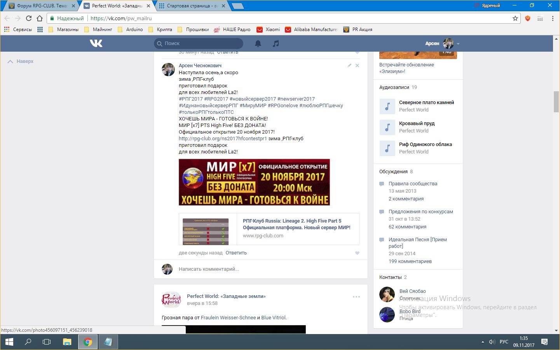560x350 pixels.
Task: Click the volume speaker tray icon
Action: [x=492, y=342]
